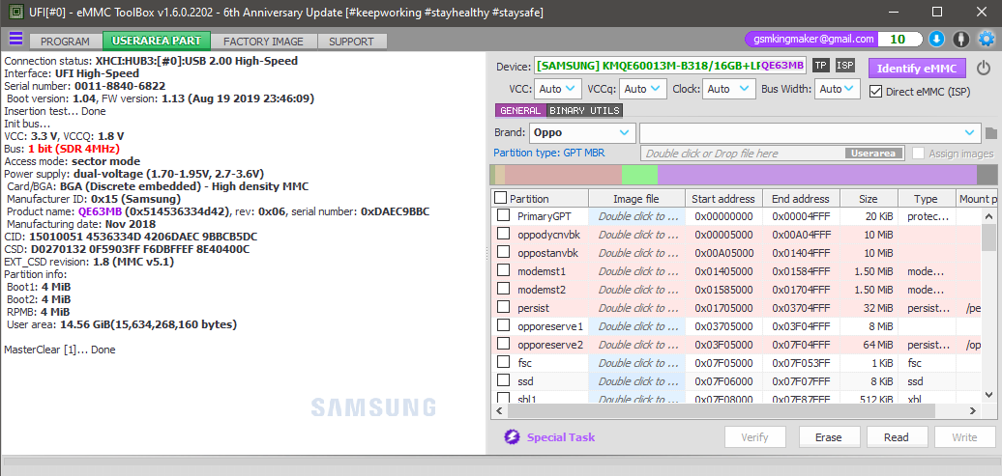This screenshot has width=1002, height=476.
Task: Click the gsmkingmaker@gmail.com account badge
Action: pyautogui.click(x=813, y=39)
